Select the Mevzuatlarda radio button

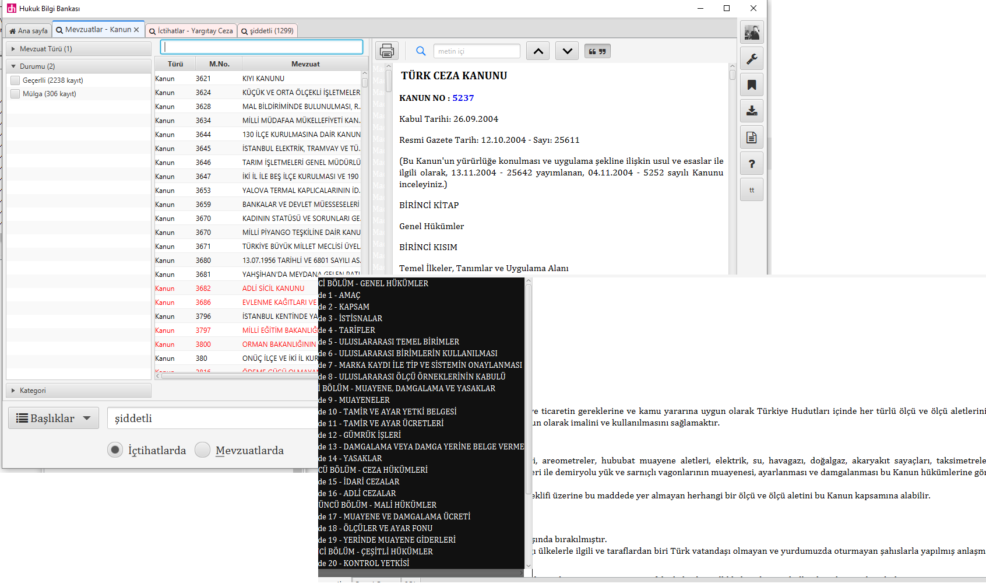pos(202,450)
